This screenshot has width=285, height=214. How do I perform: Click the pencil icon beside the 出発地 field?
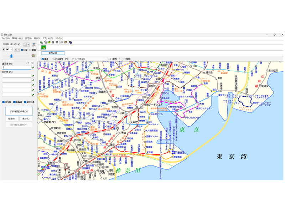click(x=33, y=68)
